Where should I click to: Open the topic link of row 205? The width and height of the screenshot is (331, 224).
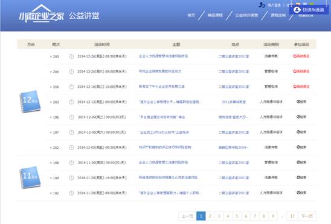click(164, 56)
